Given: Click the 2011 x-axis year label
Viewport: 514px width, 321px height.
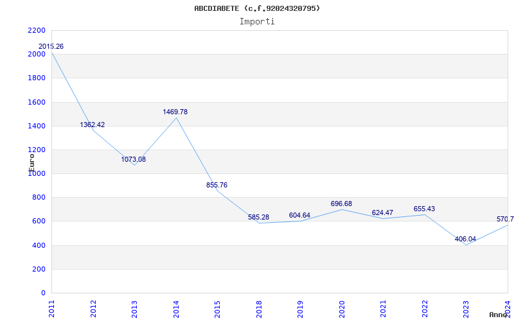Looking at the screenshot, I should tap(52, 309).
